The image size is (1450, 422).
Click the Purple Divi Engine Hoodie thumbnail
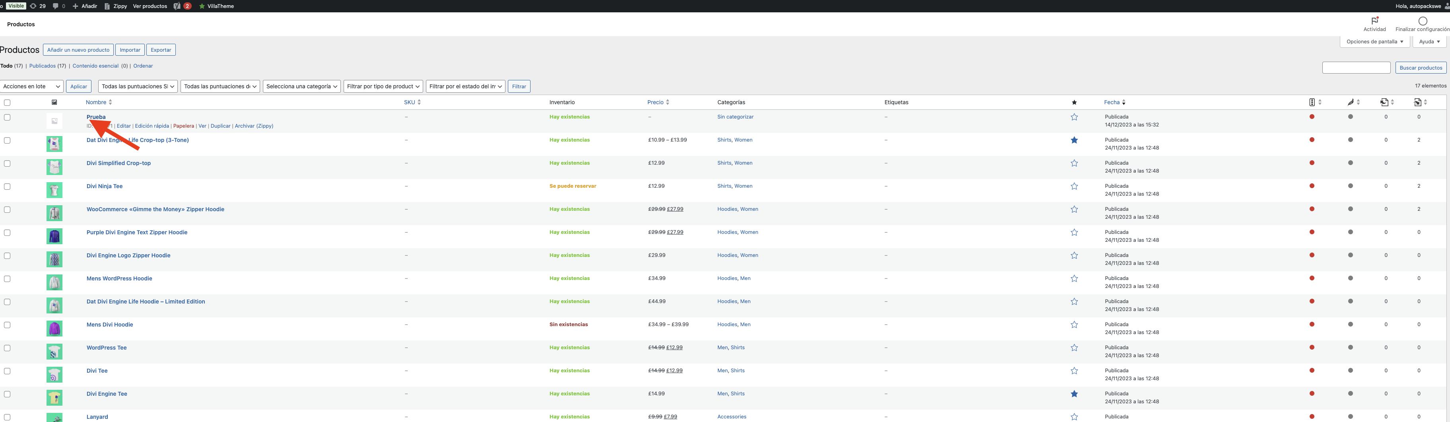click(54, 236)
